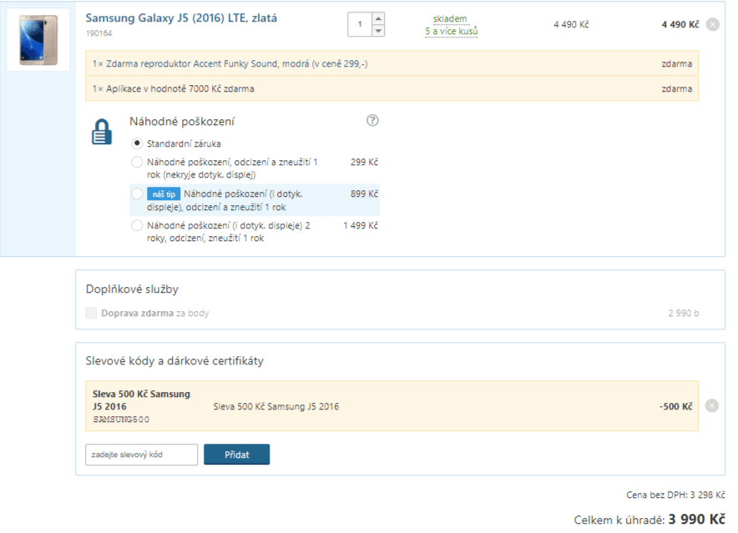The height and width of the screenshot is (533, 738).
Task: Toggle Doprava zdarma za body checkbox
Action: tap(91, 313)
